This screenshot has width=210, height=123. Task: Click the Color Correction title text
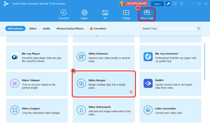coord(165,109)
